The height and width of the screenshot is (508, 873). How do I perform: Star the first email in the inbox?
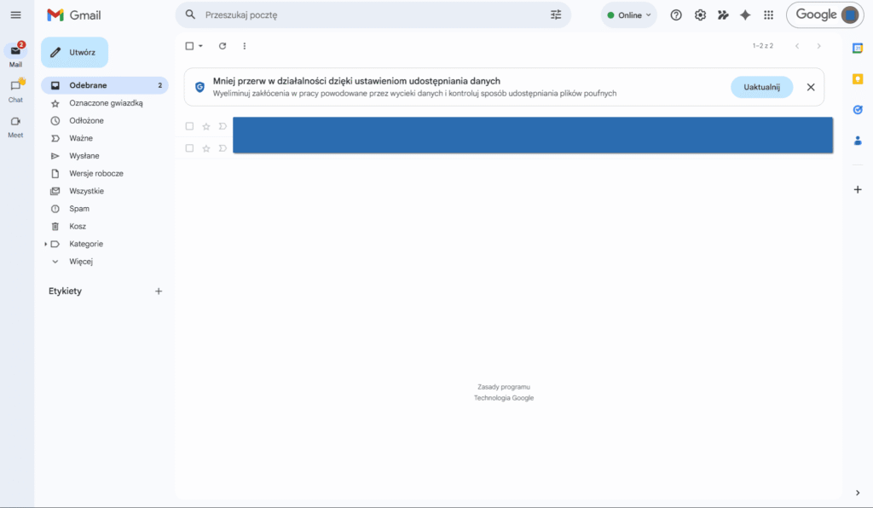coord(205,125)
